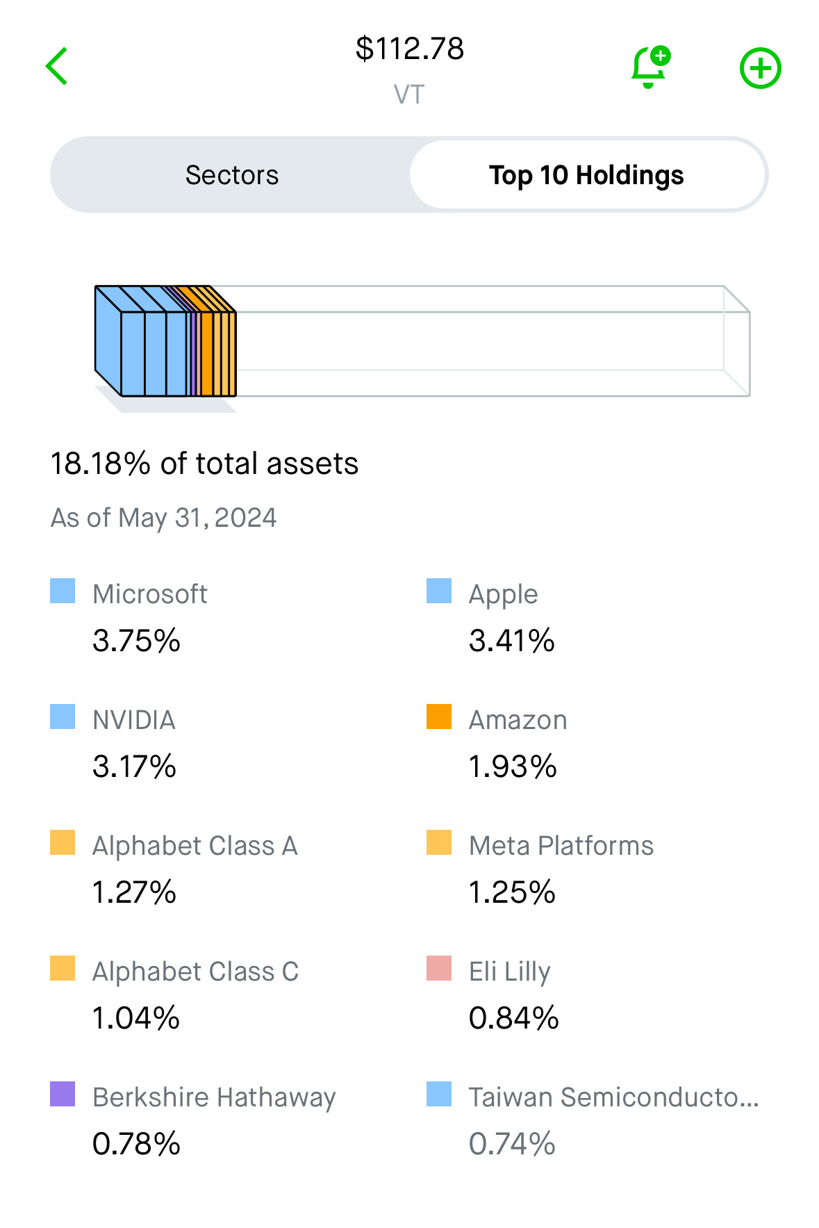Click the Microsoft blue color swatch
This screenshot has height=1228, width=819.
(x=63, y=591)
